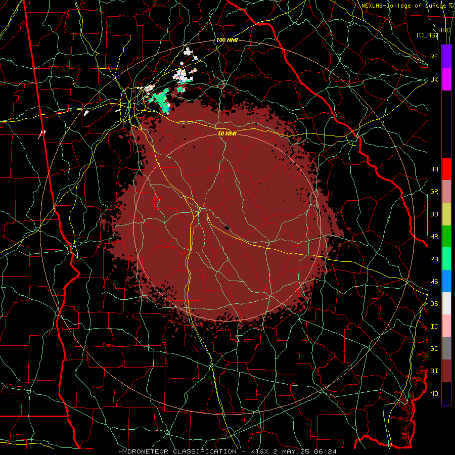The width and height of the screenshot is (455, 455).
Task: Click the large green rain echo cell
Action: (x=161, y=101)
